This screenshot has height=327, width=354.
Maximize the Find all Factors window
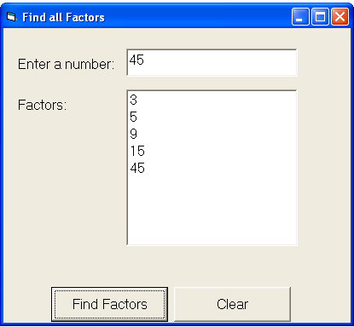click(x=320, y=17)
